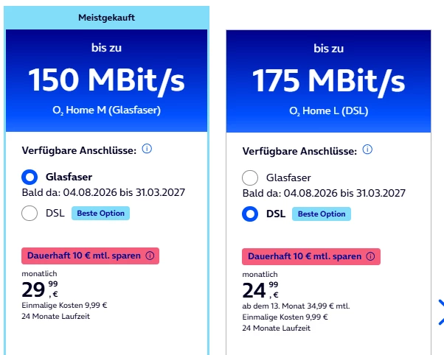Select DSL radio in O2 Home M card
Viewport: 444px width, 355px height.
30,213
